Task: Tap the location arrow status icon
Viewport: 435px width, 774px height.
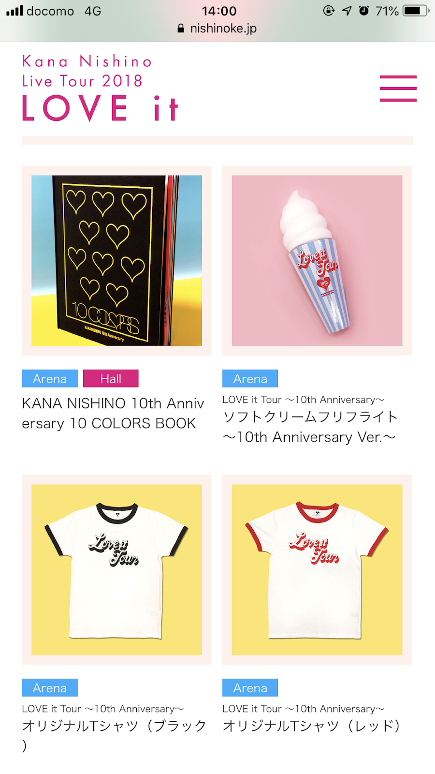Action: 347,11
